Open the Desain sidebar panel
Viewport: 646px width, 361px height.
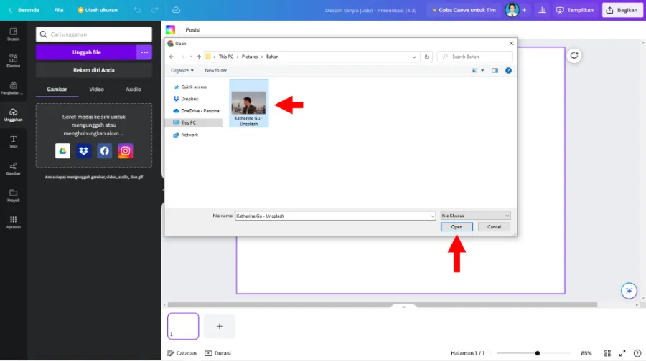click(13, 34)
